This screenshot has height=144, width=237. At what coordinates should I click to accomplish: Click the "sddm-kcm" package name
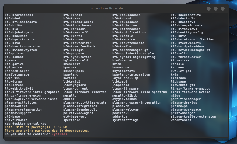[120, 116]
